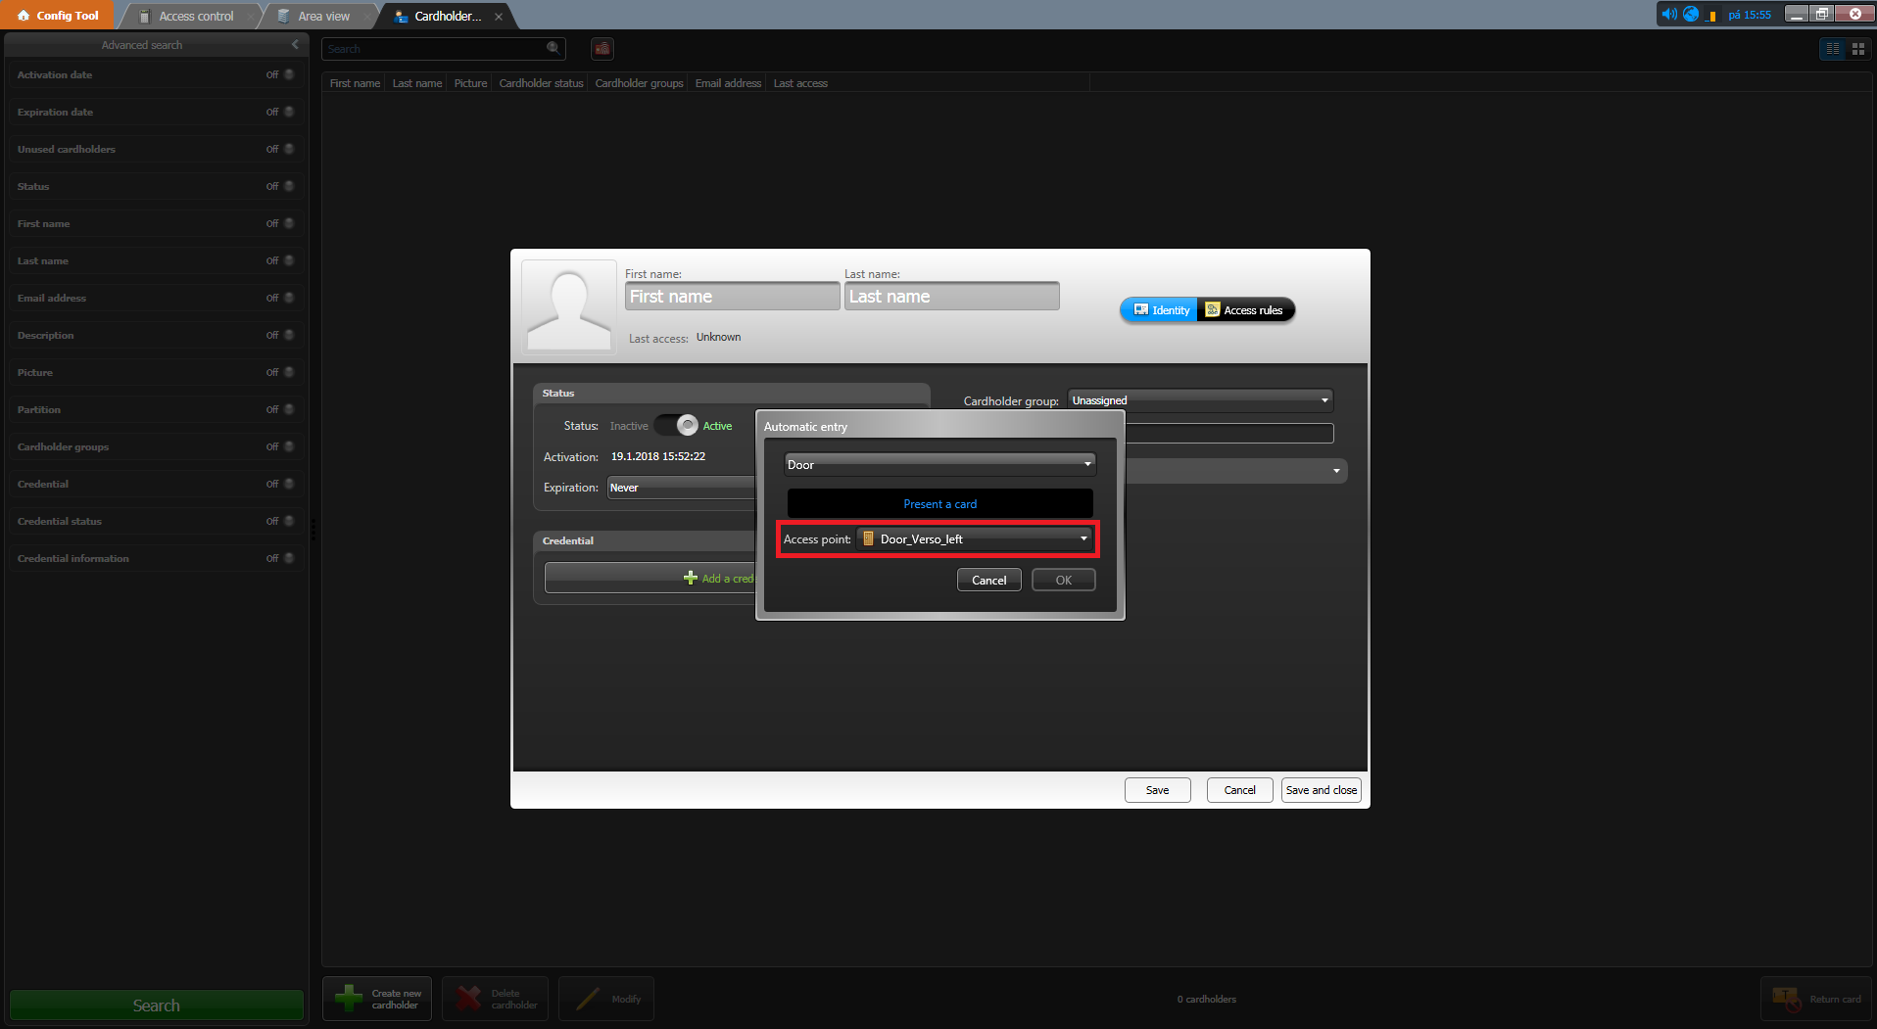The image size is (1877, 1029).
Task: Click the magnifier icon in the search box
Action: point(553,48)
